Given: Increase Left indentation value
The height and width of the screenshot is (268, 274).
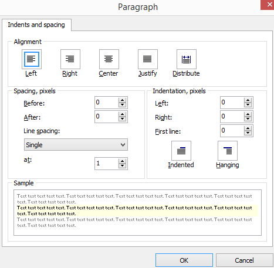Looking at the screenshot, I should point(248,100).
